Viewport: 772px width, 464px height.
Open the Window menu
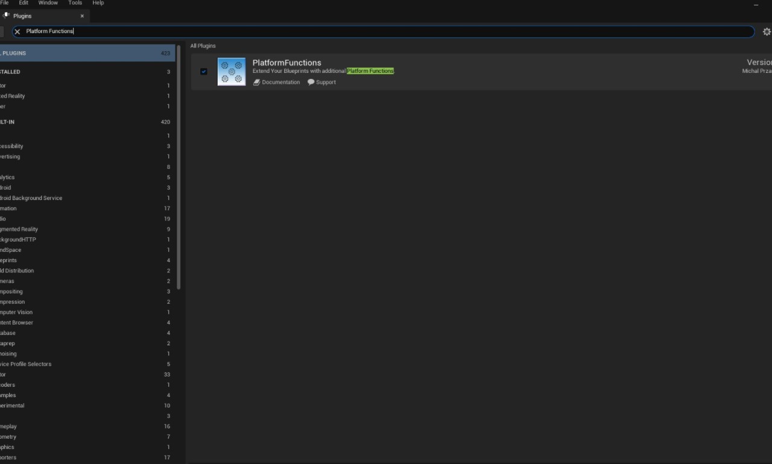48,3
